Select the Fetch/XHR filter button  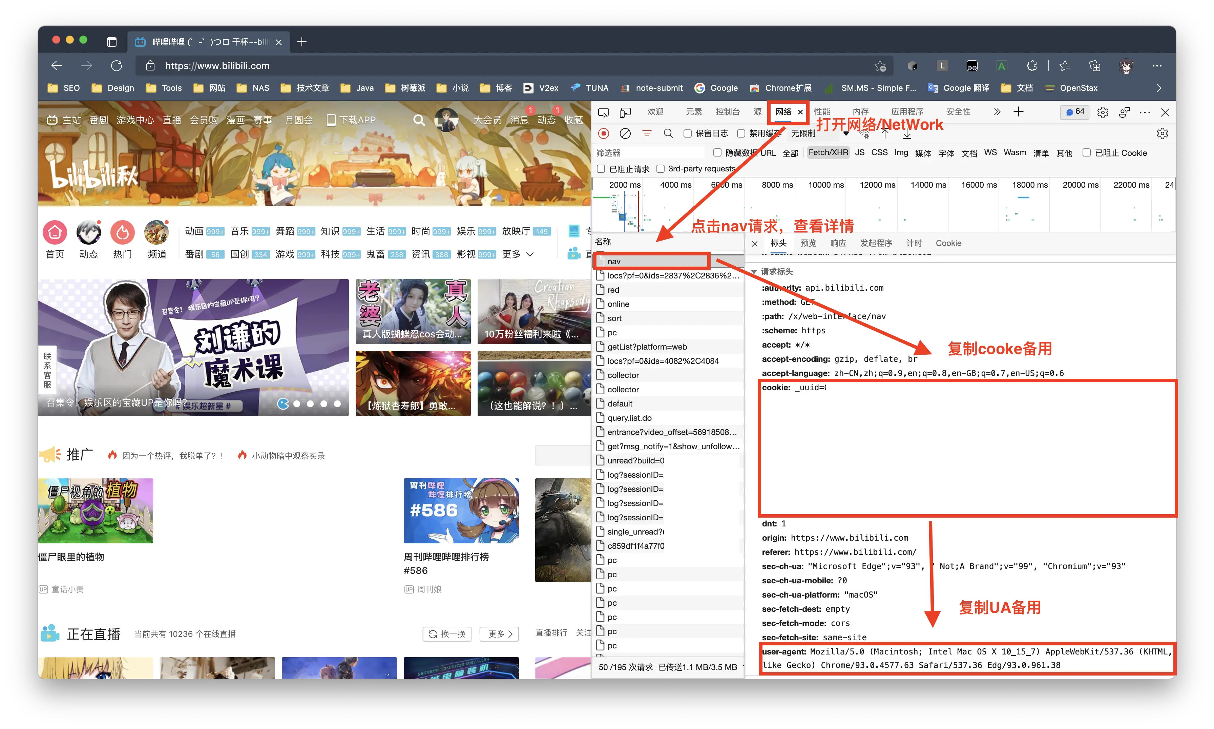(828, 153)
